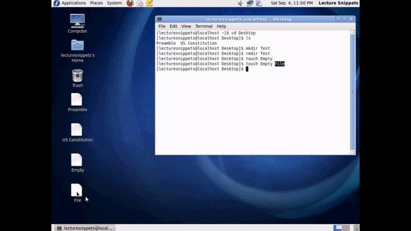Image resolution: width=411 pixels, height=231 pixels.
Task: Click the network connection tray icon
Action: (x=250, y=3)
